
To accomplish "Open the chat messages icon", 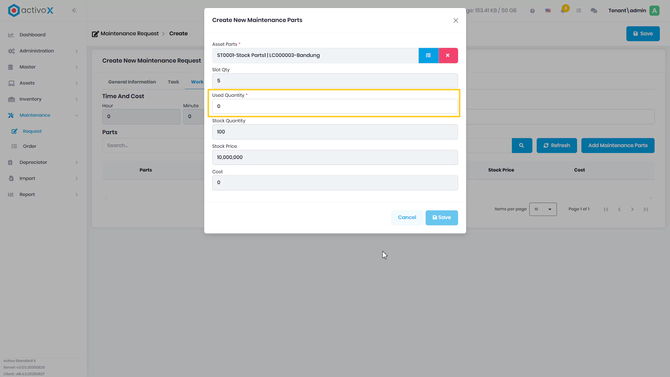I will pyautogui.click(x=594, y=11).
